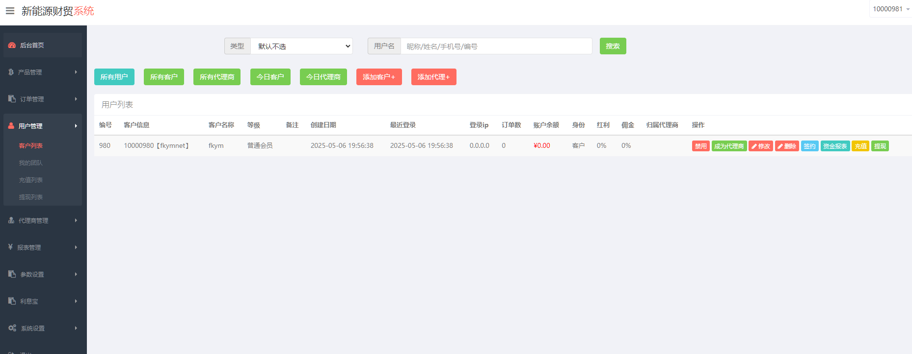Image resolution: width=912 pixels, height=354 pixels.
Task: Click the yen icon for 报表管理
Action: point(10,247)
